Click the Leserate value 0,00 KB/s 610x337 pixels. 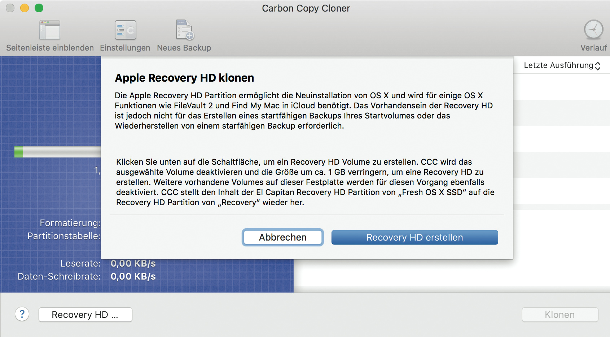pos(133,264)
